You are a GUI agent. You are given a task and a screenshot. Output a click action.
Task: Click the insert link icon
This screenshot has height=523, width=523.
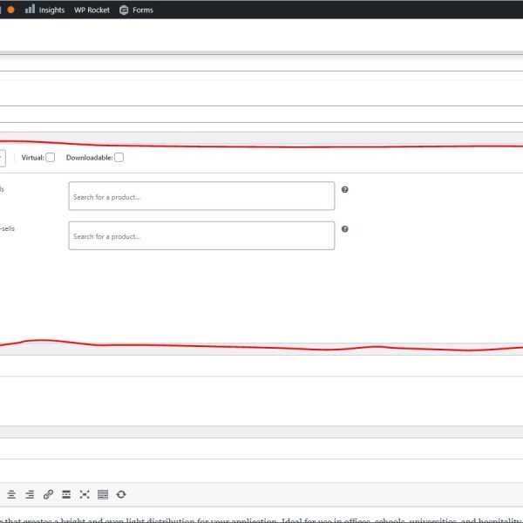click(x=48, y=494)
